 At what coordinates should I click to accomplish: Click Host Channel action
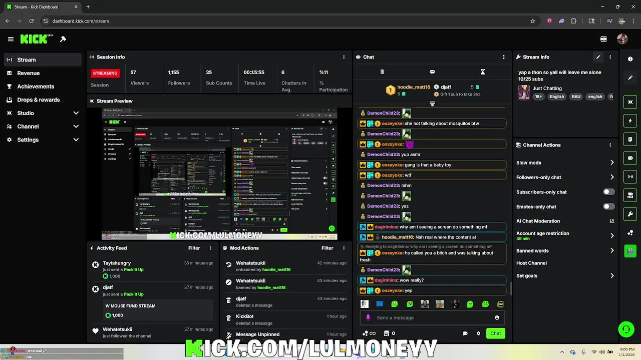click(x=531, y=263)
